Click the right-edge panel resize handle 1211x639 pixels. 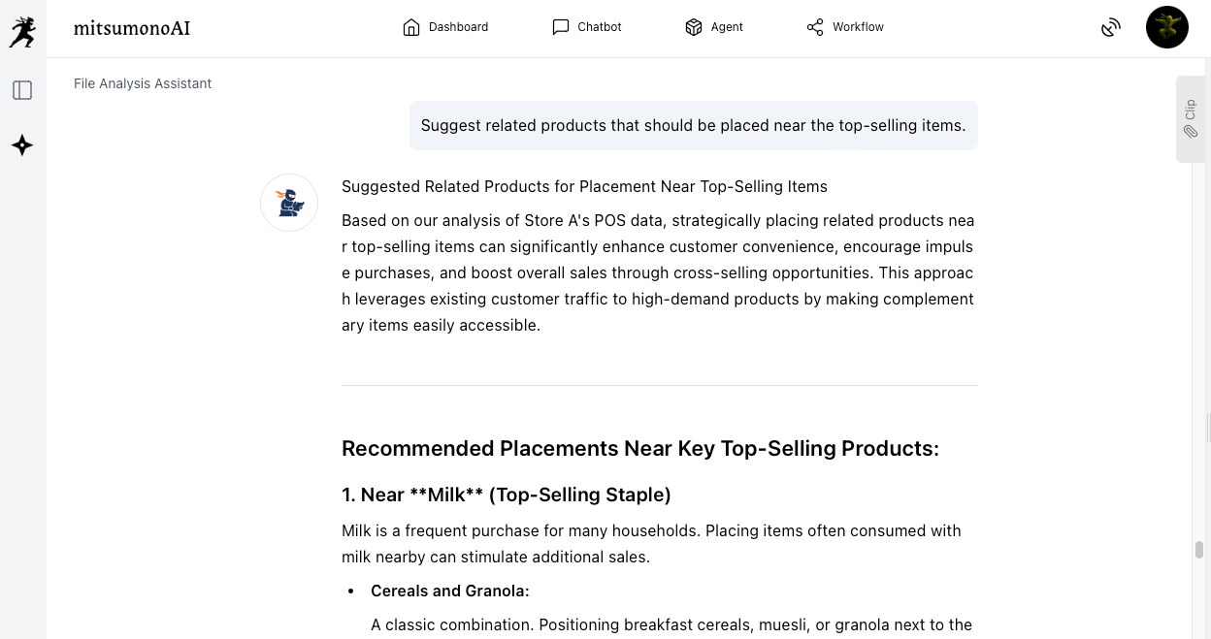point(1208,427)
